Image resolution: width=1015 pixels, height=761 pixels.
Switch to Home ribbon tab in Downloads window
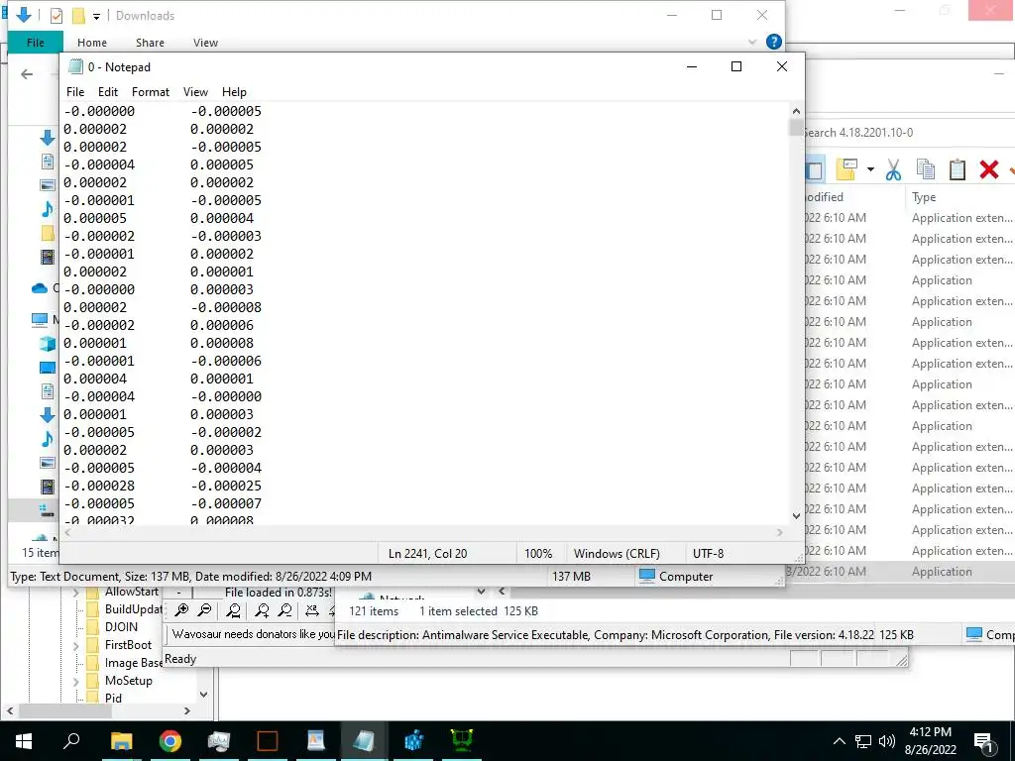click(x=92, y=43)
